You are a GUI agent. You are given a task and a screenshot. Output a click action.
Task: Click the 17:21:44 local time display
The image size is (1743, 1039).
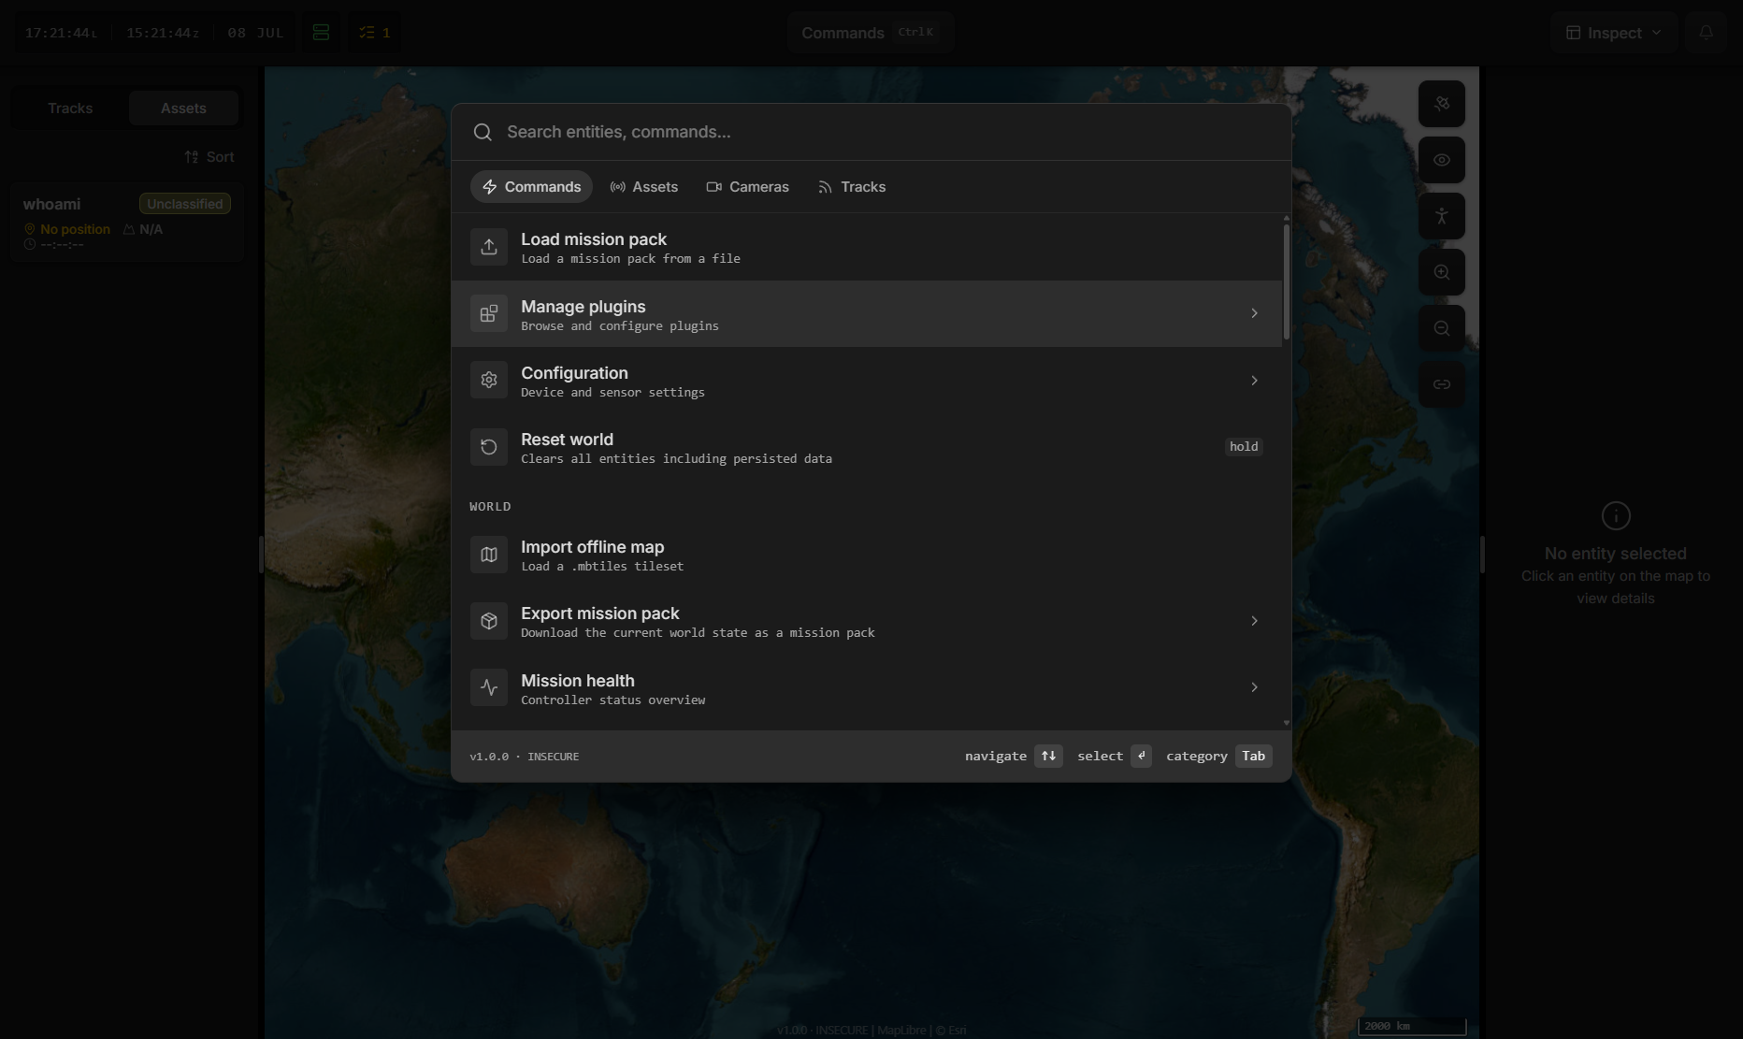click(61, 33)
